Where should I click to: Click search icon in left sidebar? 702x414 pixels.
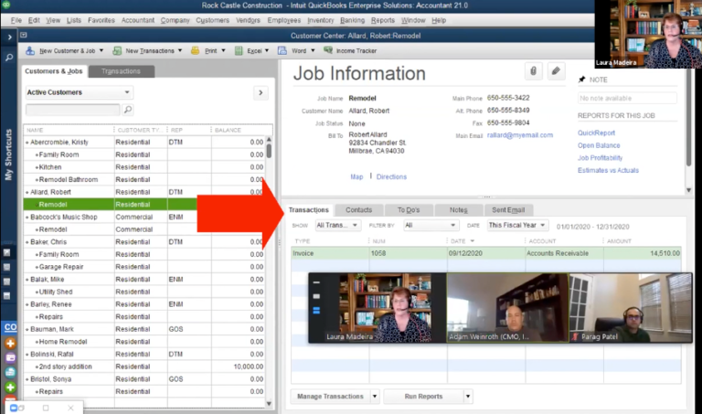[9, 58]
